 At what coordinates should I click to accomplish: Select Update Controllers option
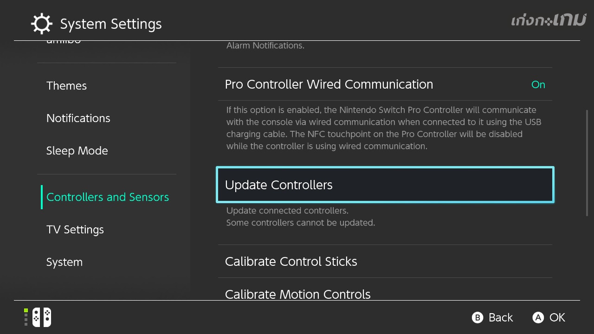point(385,185)
